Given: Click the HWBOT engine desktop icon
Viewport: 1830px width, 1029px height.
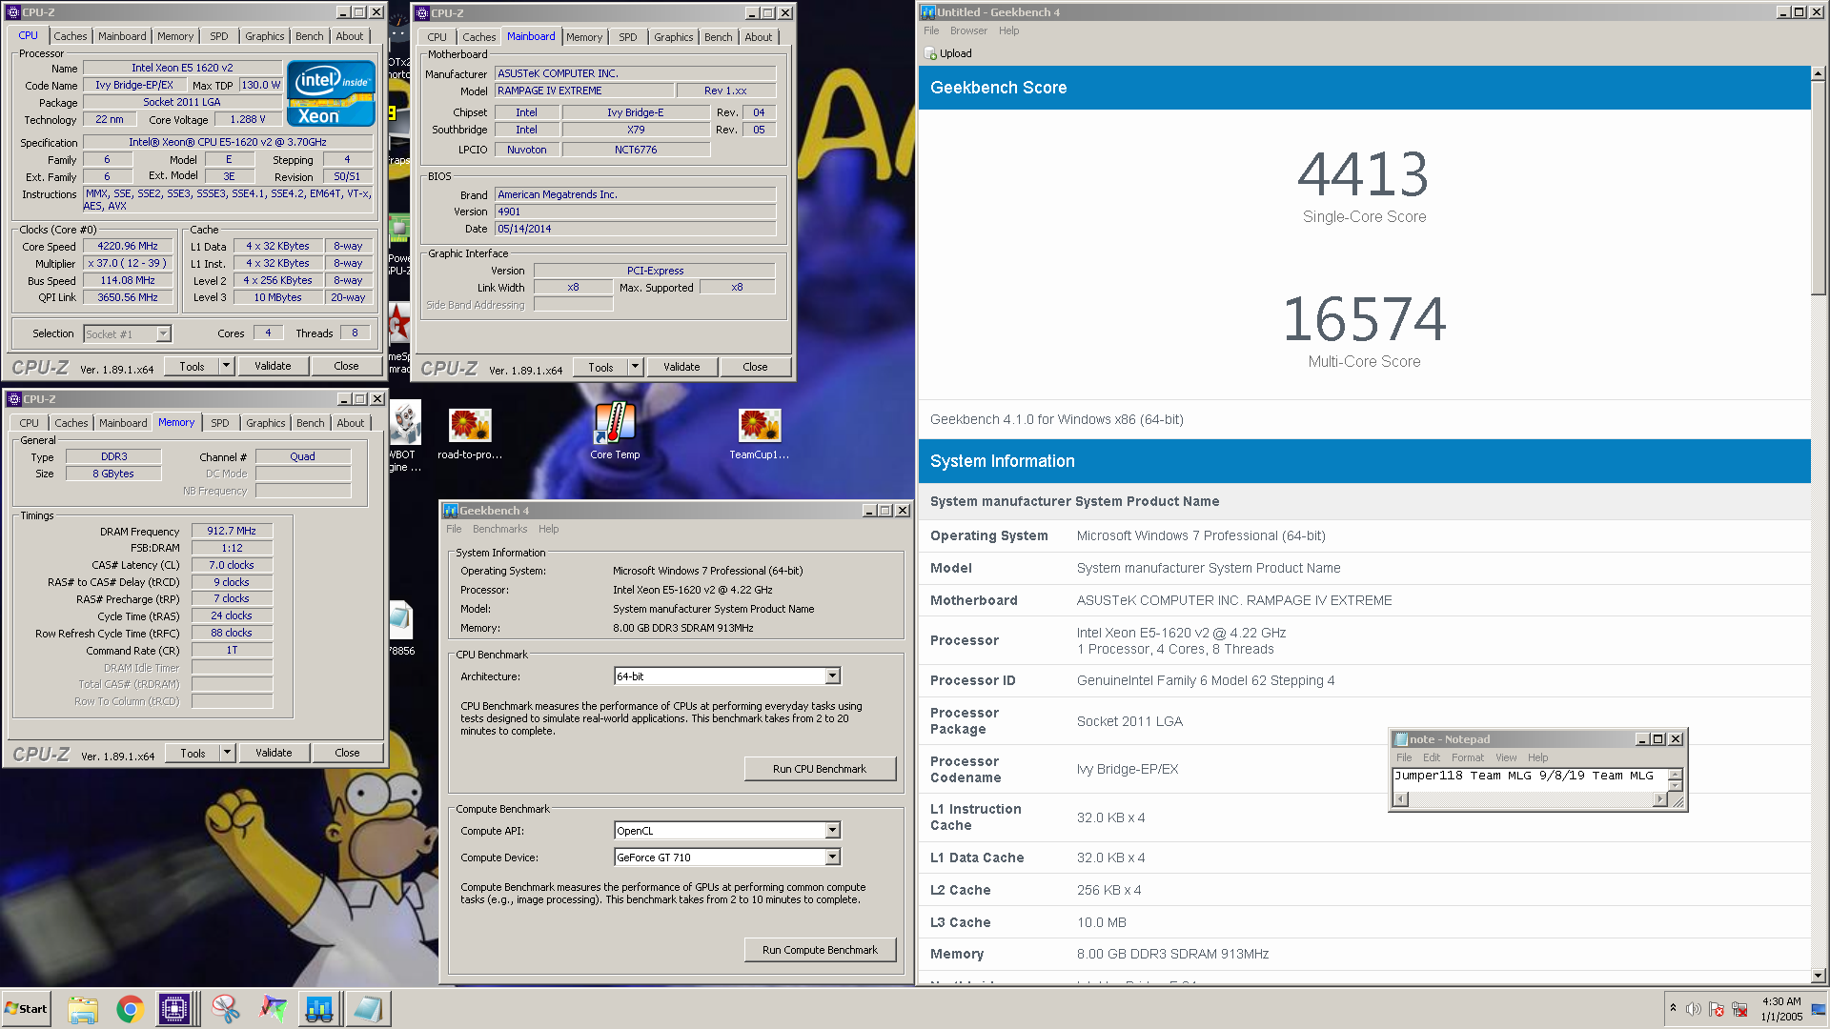Looking at the screenshot, I should (404, 436).
